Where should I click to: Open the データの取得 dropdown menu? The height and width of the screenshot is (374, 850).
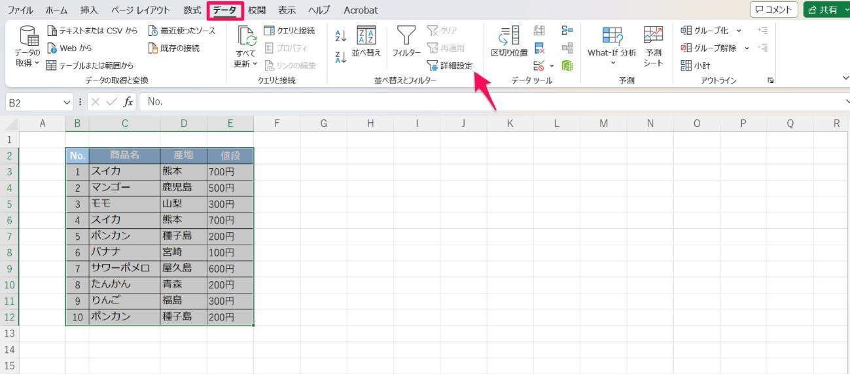click(27, 47)
